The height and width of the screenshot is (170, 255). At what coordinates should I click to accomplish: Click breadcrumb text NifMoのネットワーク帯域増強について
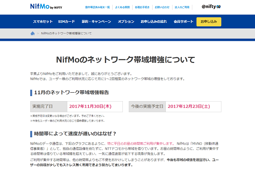[x=66, y=33]
